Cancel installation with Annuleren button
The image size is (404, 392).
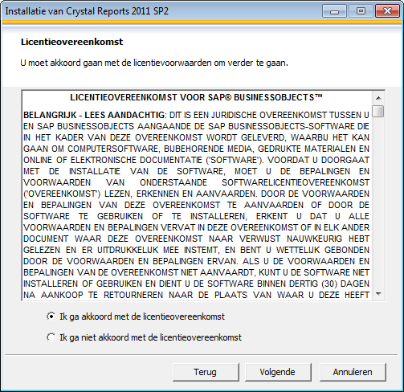pyautogui.click(x=353, y=372)
